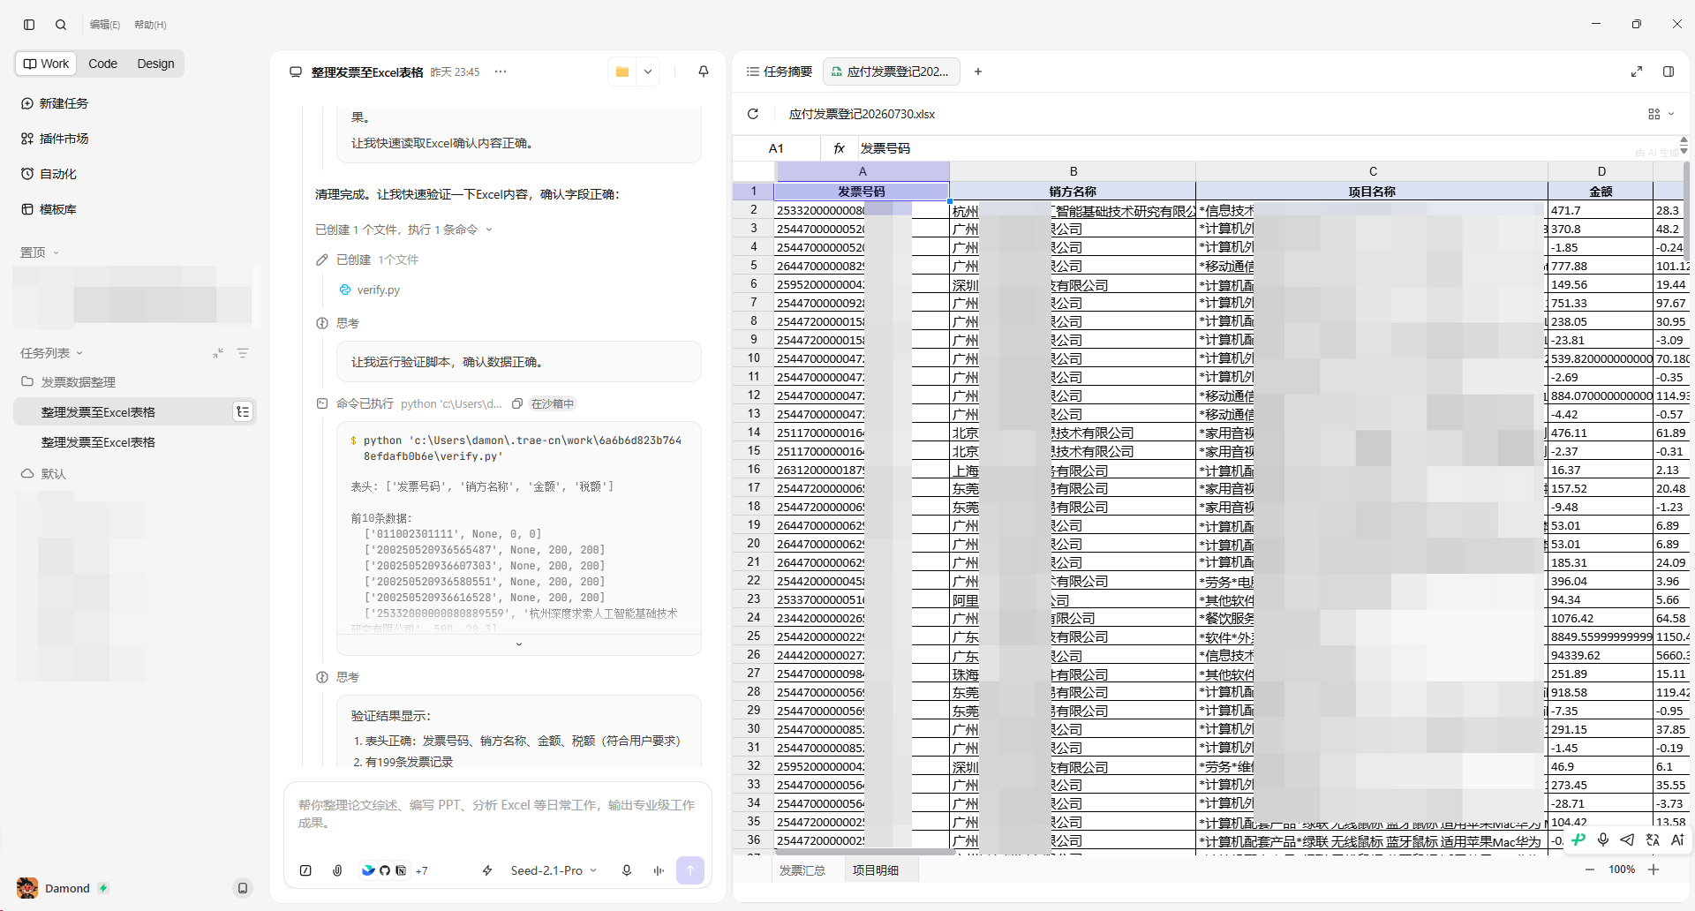Click 新建任务 in sidebar
The height and width of the screenshot is (911, 1695).
(x=55, y=103)
